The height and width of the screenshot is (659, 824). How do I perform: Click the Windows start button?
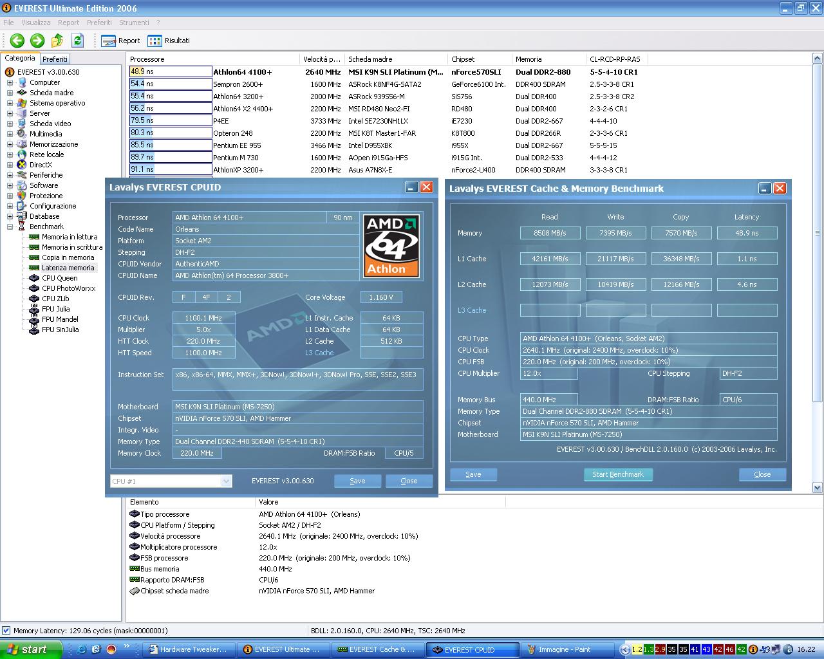tap(31, 649)
